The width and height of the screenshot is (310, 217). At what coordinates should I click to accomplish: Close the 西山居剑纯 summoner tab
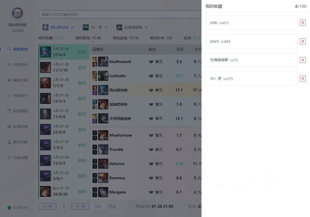click(72, 27)
